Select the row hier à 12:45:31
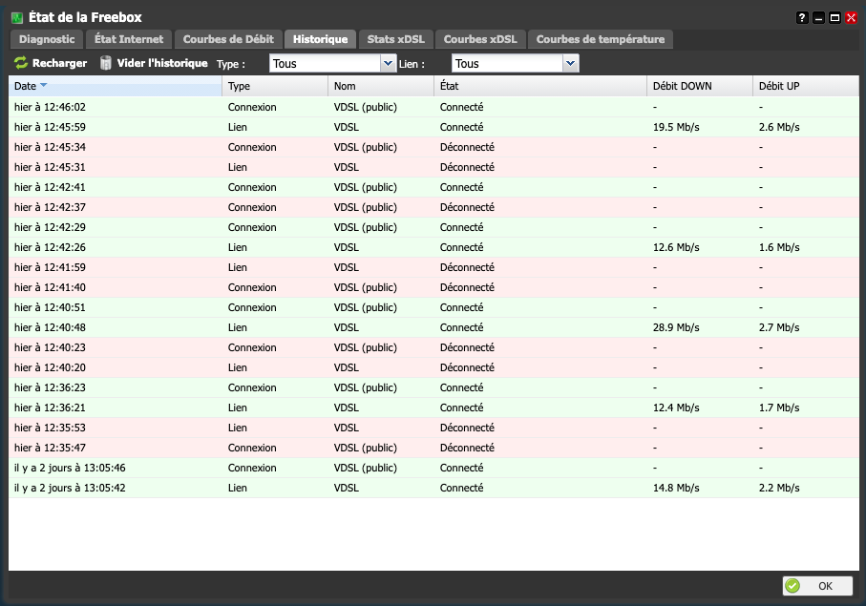 [433, 167]
